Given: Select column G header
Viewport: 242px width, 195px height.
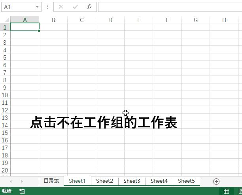Looking at the screenshot, I should 195,20.
